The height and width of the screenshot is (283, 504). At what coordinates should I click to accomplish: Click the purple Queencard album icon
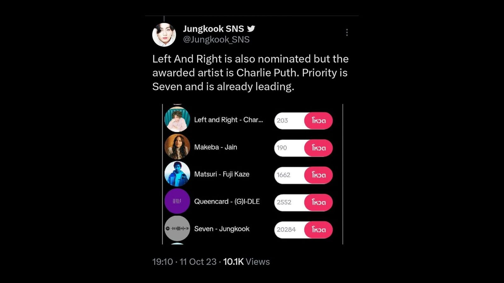[x=177, y=201]
